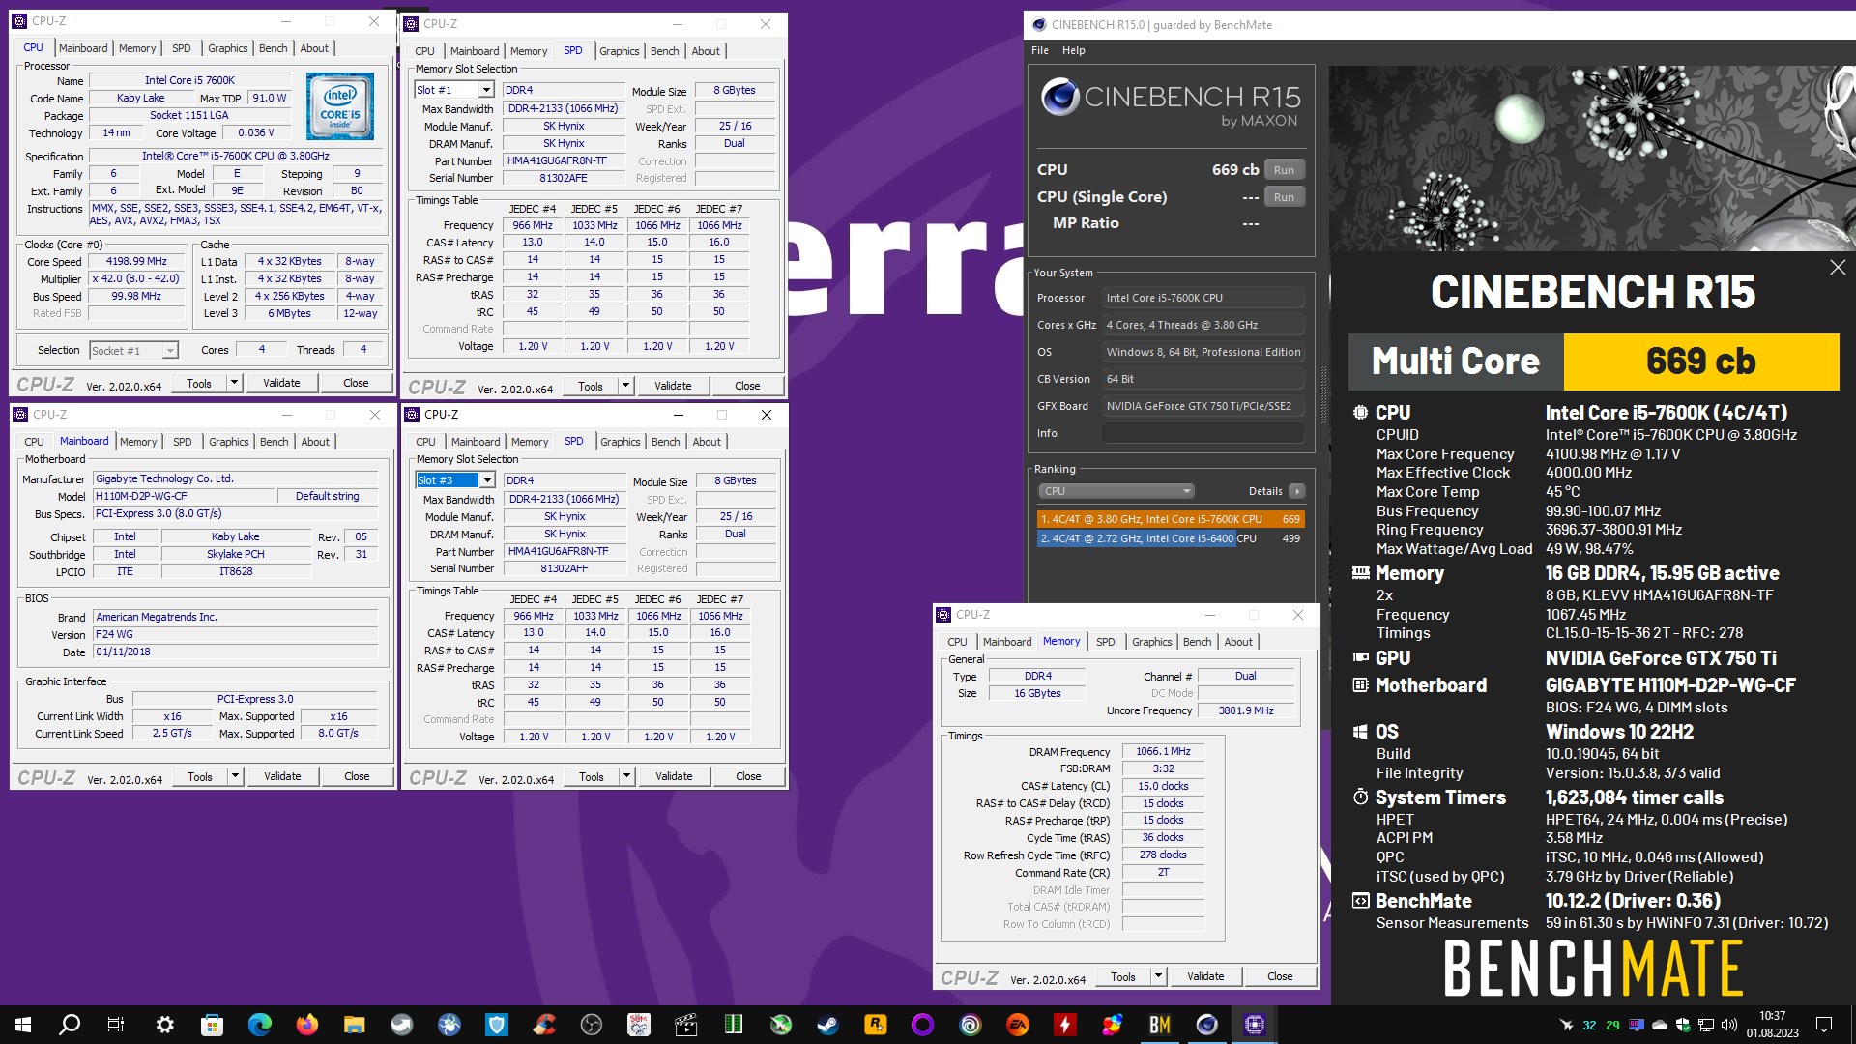
Task: Switch to Bench tab in the CPU-Z CPU tab window
Action: [274, 48]
